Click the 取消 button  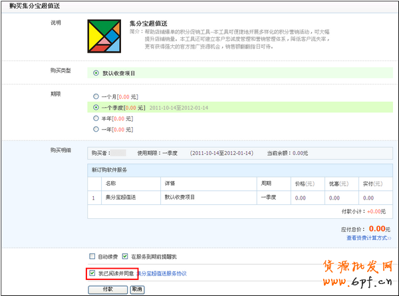(x=137, y=289)
